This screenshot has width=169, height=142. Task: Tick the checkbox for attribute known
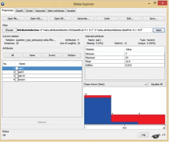17,80
